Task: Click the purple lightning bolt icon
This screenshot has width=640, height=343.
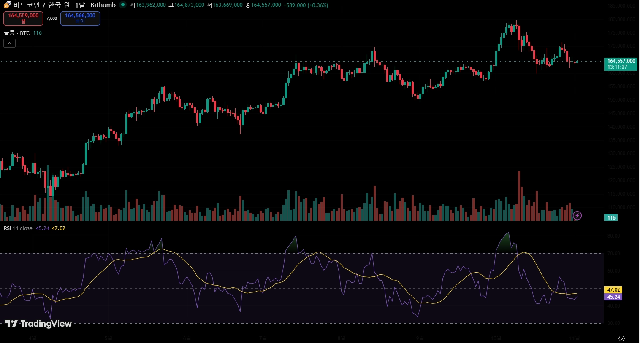Action: click(x=577, y=216)
